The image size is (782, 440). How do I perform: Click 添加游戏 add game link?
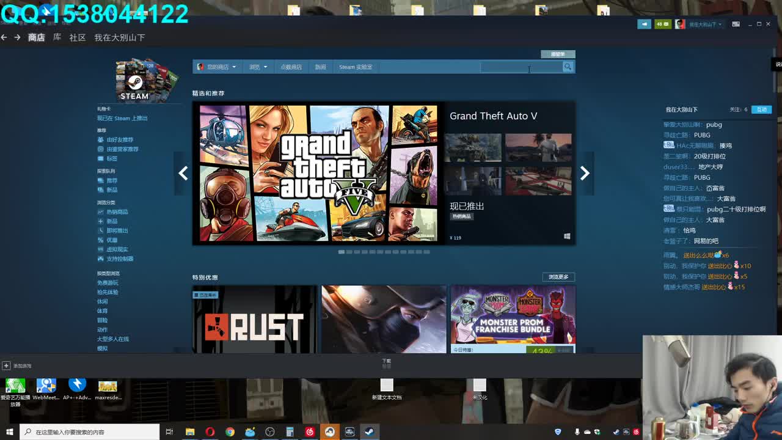[x=22, y=365]
